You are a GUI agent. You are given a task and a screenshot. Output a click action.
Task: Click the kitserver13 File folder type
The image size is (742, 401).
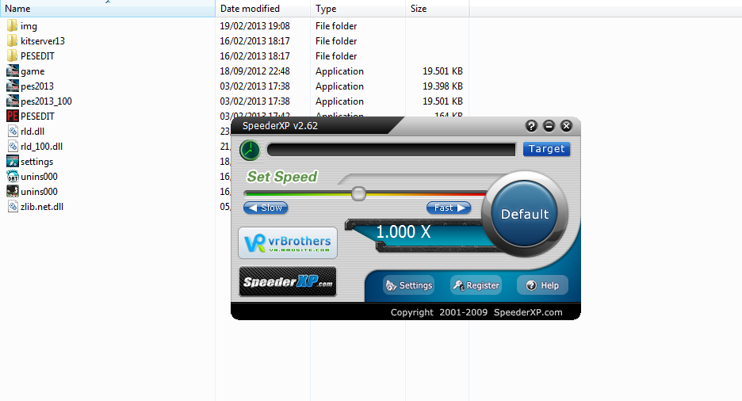[336, 40]
